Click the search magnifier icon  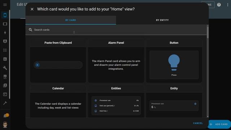point(30,30)
